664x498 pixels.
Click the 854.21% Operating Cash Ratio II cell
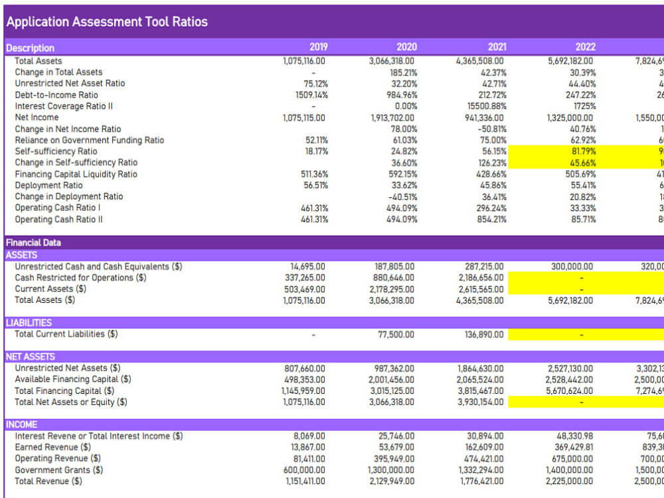(491, 219)
